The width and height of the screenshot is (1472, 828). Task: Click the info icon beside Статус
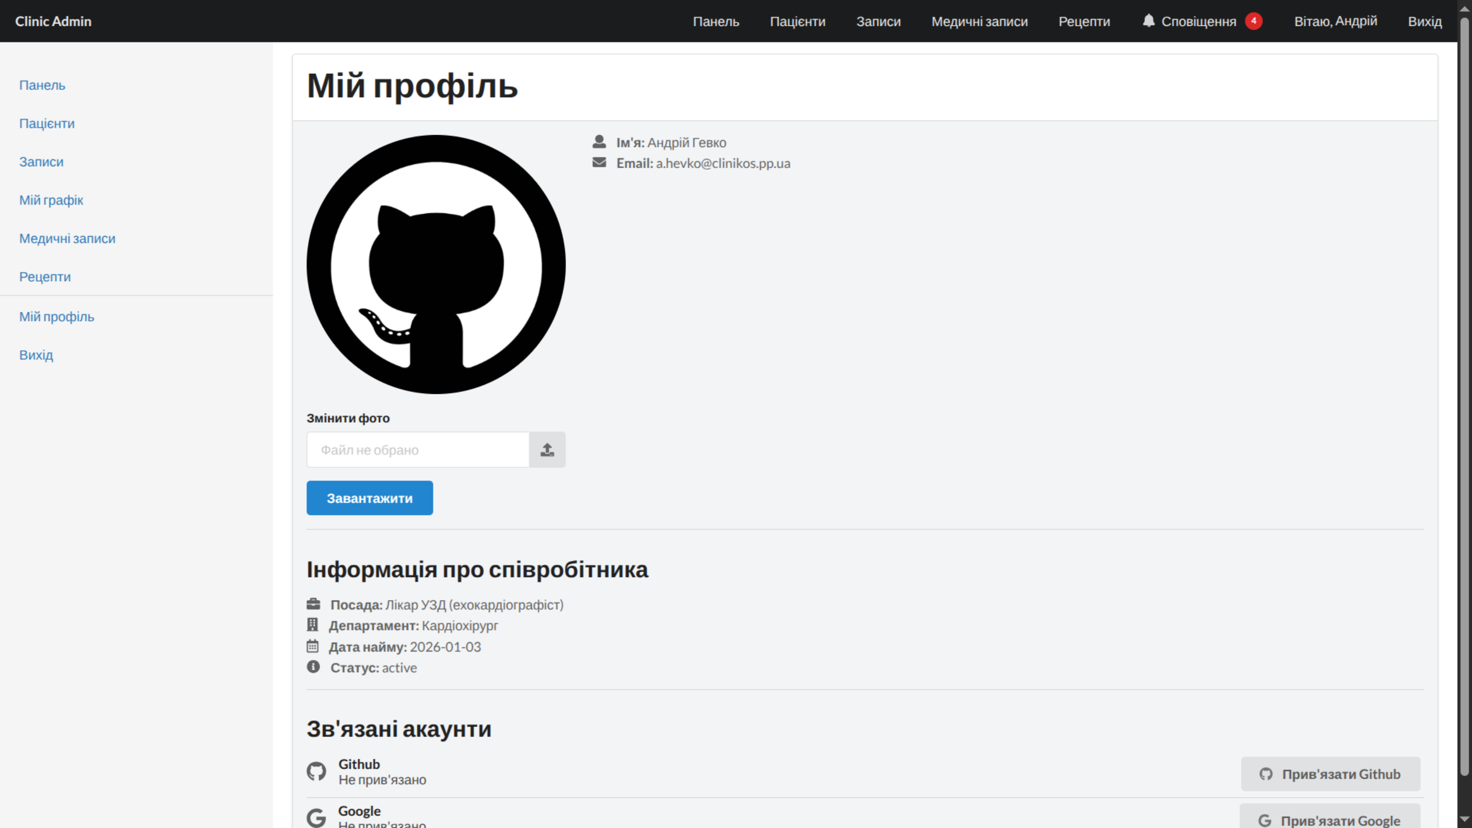pyautogui.click(x=313, y=667)
